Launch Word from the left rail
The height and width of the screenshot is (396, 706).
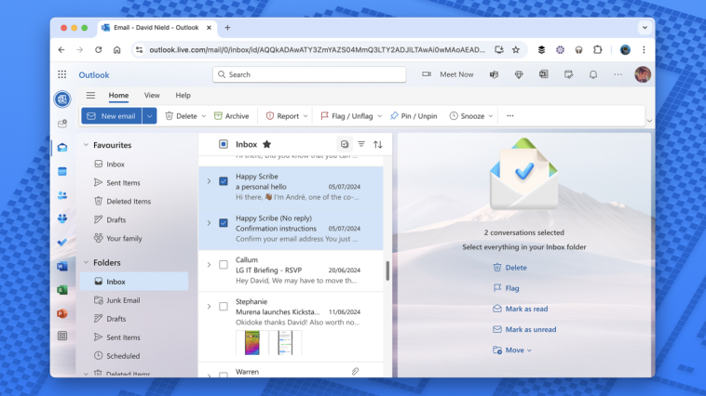click(62, 266)
